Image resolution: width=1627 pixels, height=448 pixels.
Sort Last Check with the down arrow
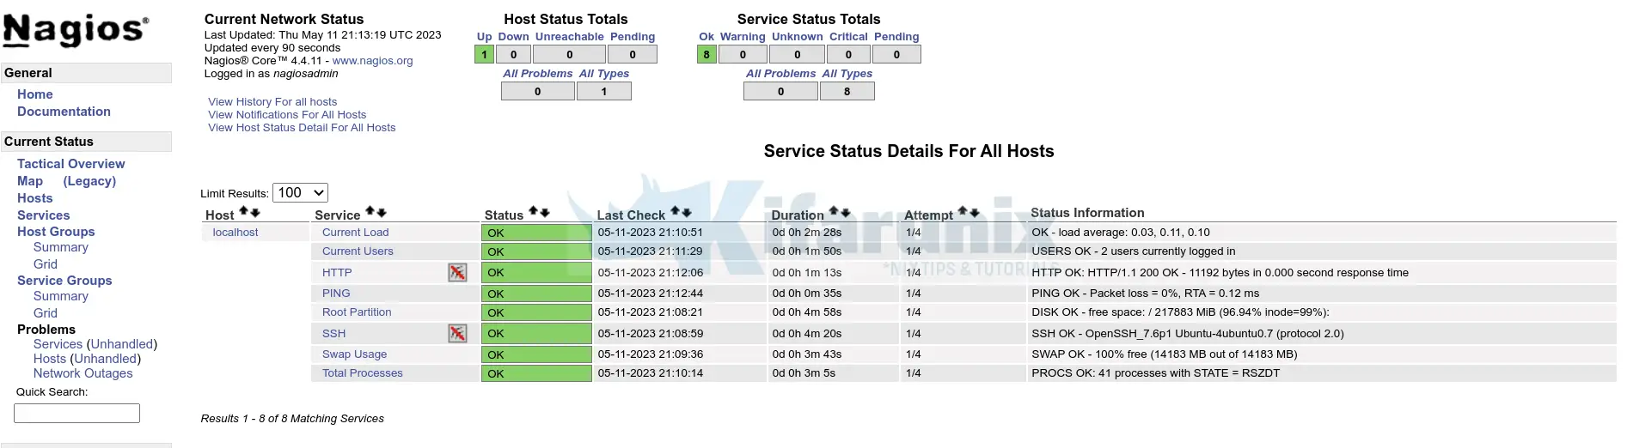click(x=687, y=211)
